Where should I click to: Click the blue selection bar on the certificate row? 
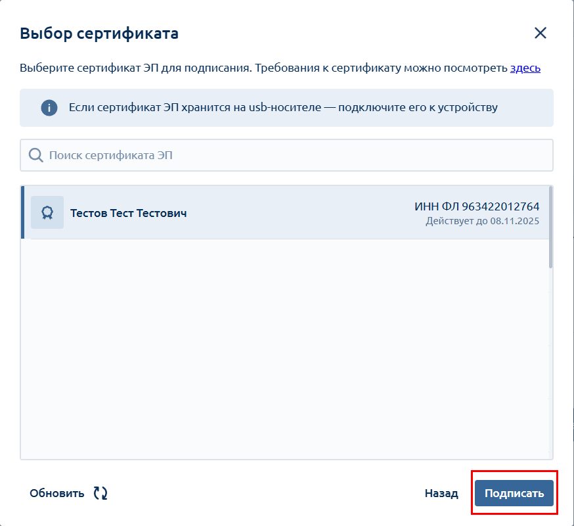(22, 212)
